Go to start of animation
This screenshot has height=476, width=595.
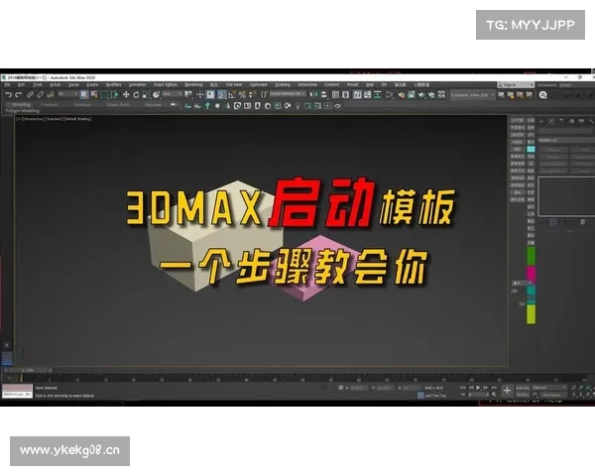(463, 388)
